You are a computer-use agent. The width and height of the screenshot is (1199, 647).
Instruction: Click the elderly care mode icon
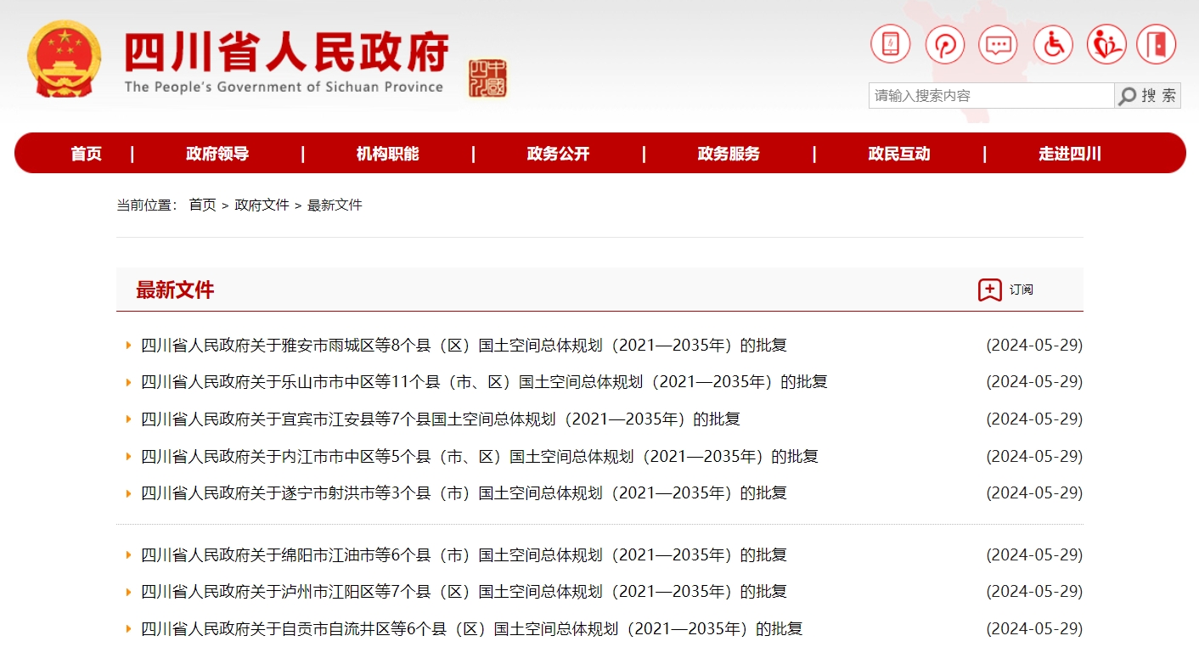(x=1106, y=44)
